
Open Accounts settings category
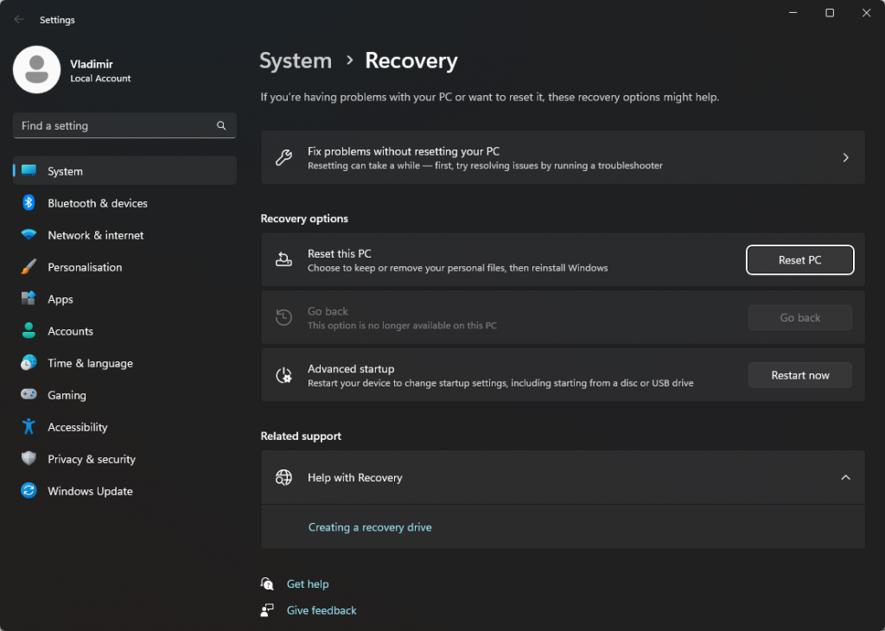point(70,331)
